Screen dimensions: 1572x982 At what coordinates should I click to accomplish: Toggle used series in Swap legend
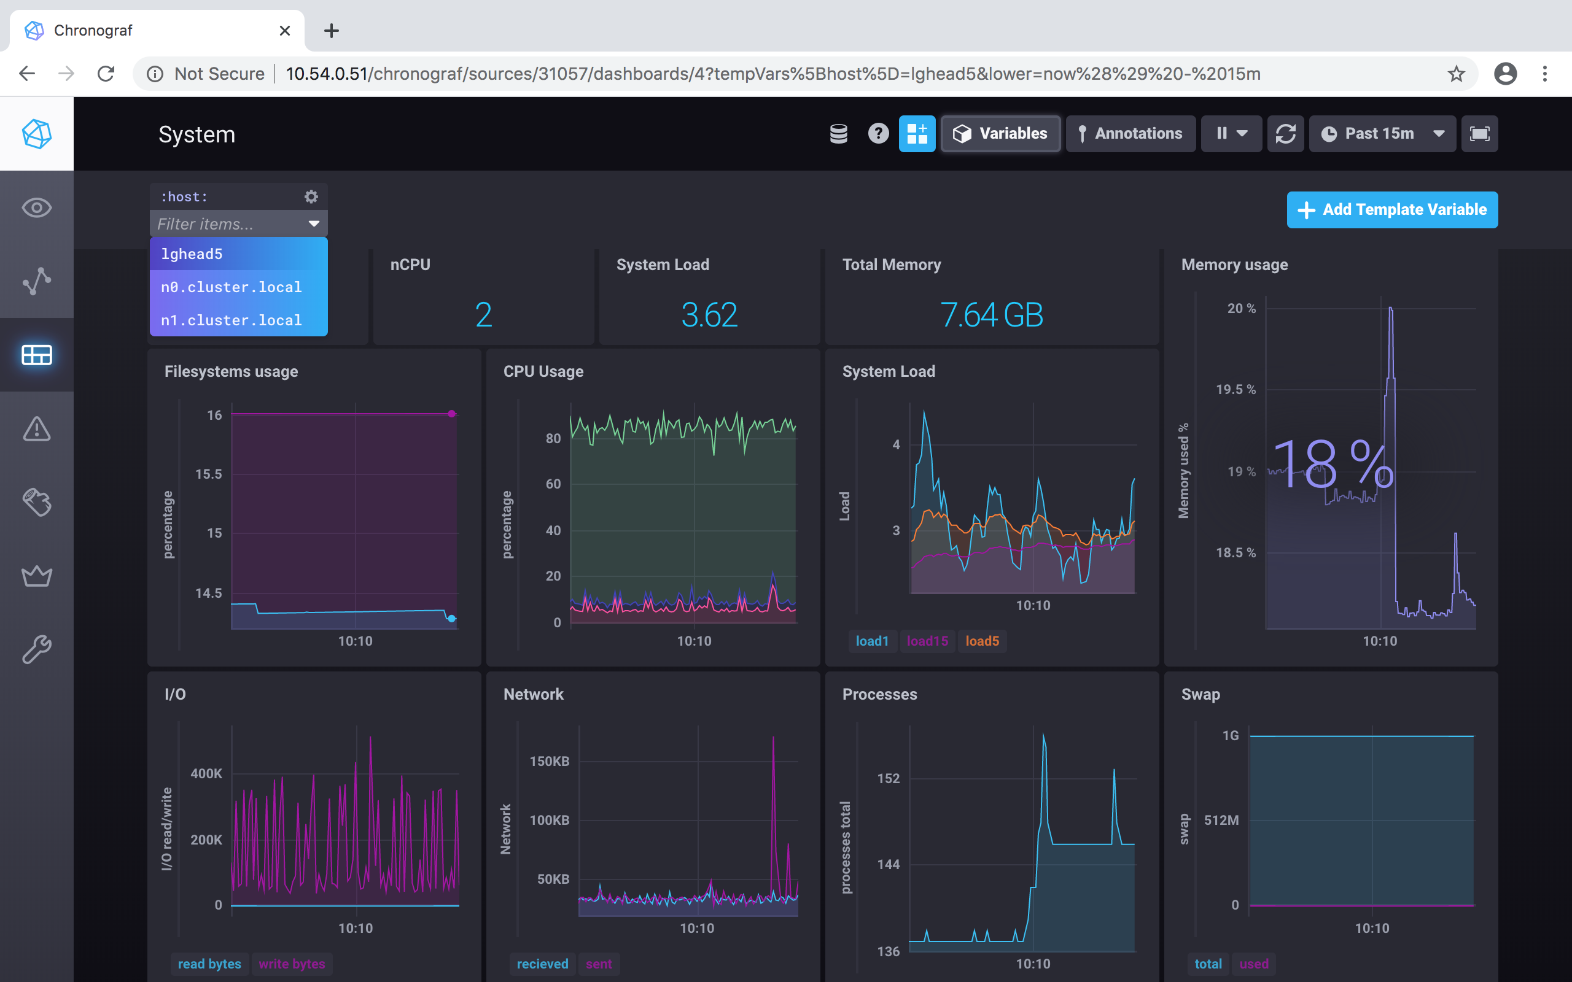1254,964
